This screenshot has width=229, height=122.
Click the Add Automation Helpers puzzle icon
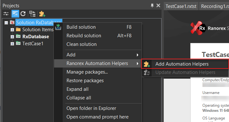(x=147, y=64)
